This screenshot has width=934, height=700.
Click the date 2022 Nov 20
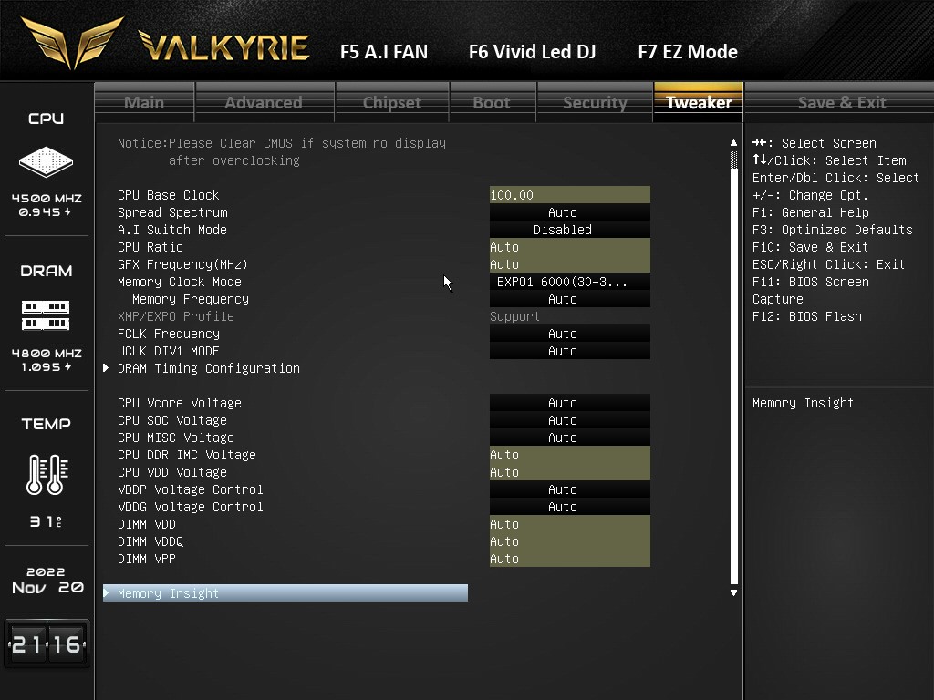[47, 581]
